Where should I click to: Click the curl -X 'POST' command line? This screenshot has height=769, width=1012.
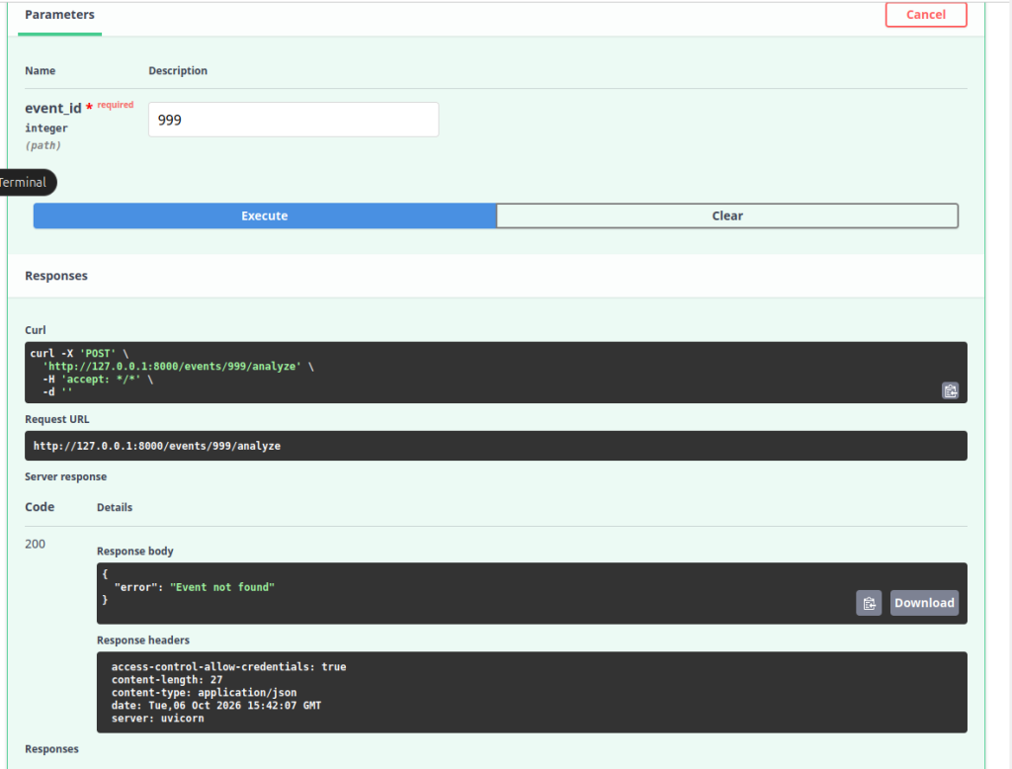79,353
